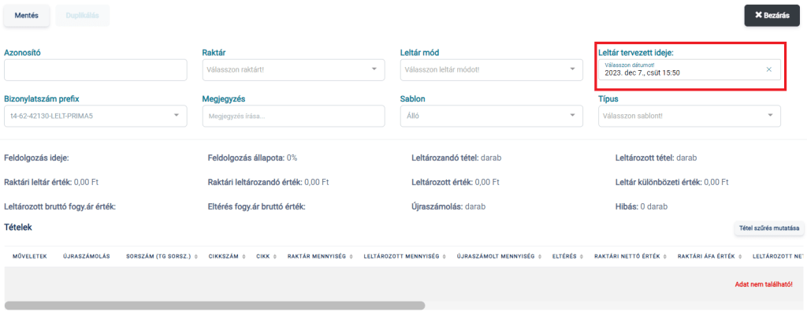Sort by Raktári ÁFA érték column
Image resolution: width=807 pixels, height=315 pixels.
[x=708, y=256]
